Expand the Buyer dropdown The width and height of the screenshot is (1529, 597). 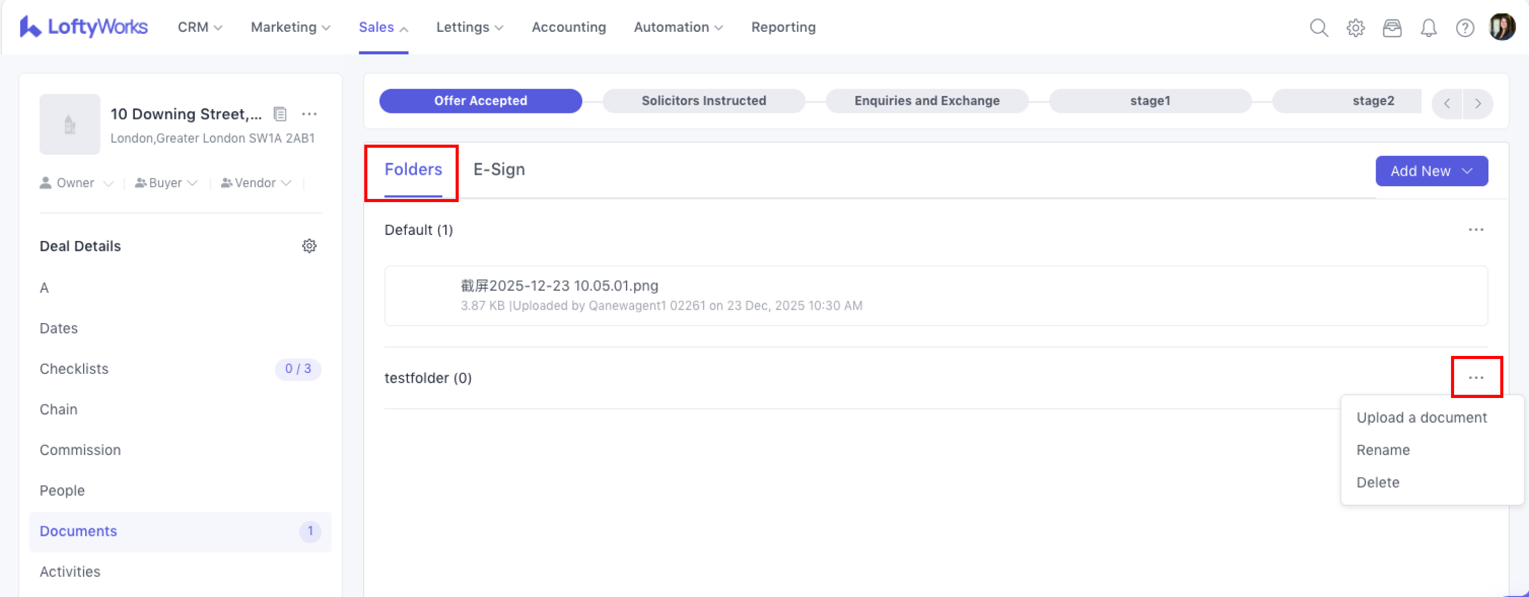click(x=166, y=183)
